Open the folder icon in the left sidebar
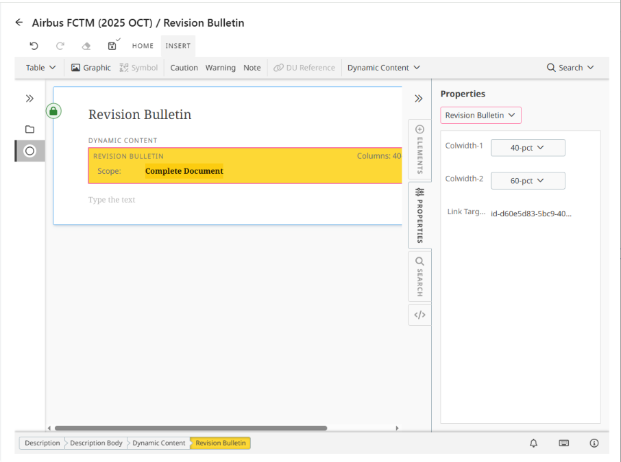The width and height of the screenshot is (621, 462). click(x=29, y=129)
